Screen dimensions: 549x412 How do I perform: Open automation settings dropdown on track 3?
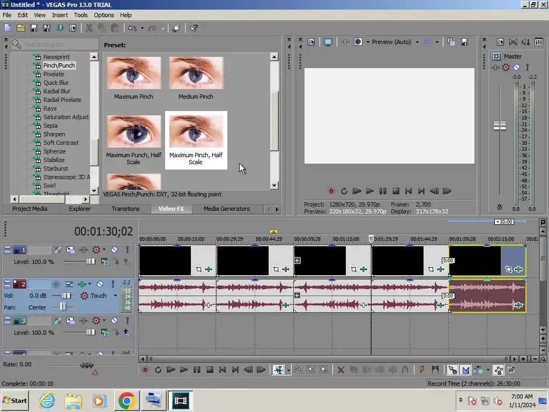104,321
